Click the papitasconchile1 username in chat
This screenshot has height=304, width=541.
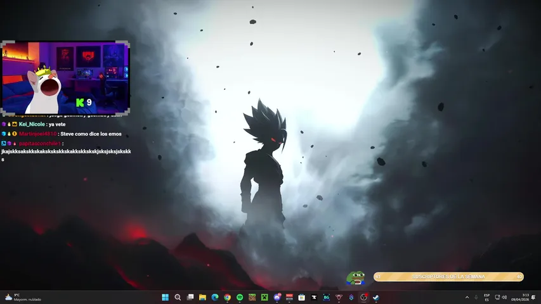pyautogui.click(x=40, y=143)
